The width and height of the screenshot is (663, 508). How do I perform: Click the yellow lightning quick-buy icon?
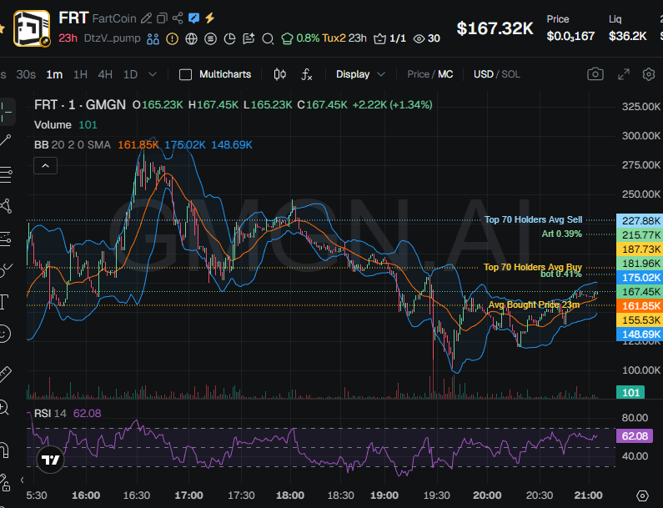209,18
